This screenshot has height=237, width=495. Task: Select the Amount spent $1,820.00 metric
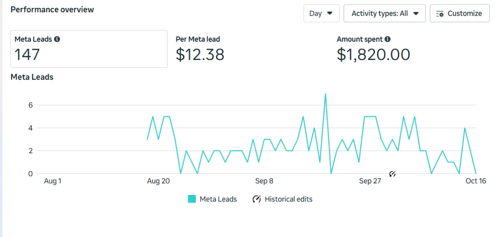(373, 49)
